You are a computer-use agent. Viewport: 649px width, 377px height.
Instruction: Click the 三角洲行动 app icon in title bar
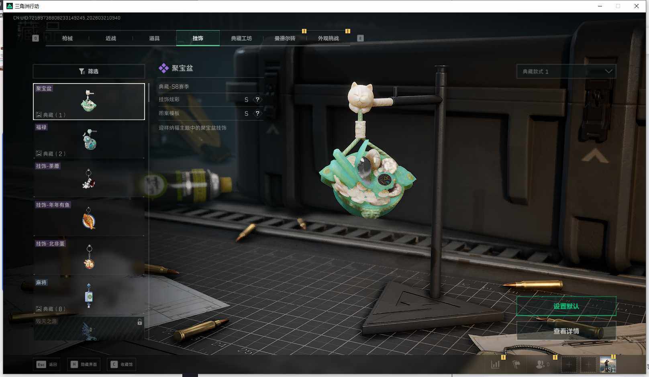click(x=10, y=6)
